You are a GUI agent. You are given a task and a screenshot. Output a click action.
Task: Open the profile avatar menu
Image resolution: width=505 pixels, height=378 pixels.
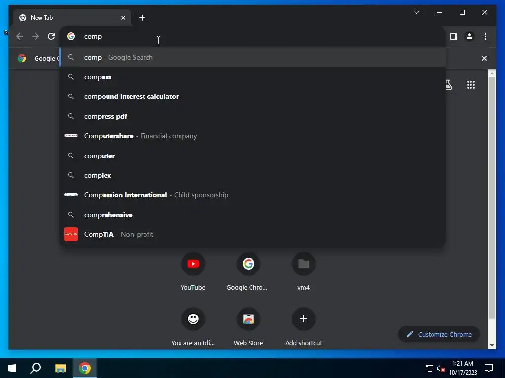[469, 36]
